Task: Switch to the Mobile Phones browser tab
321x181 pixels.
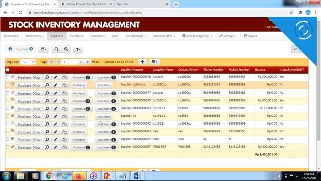Action: coord(86,4)
